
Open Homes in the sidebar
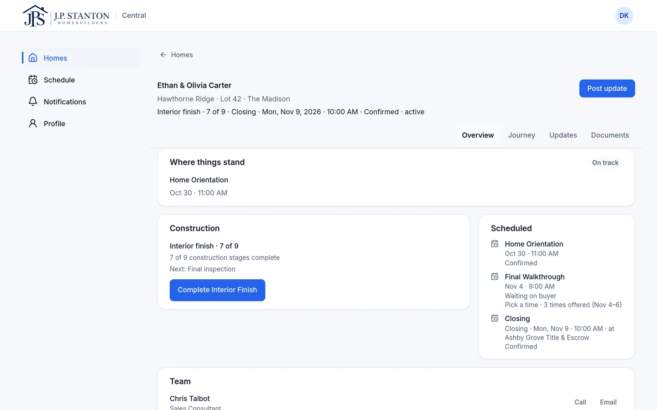click(x=81, y=58)
